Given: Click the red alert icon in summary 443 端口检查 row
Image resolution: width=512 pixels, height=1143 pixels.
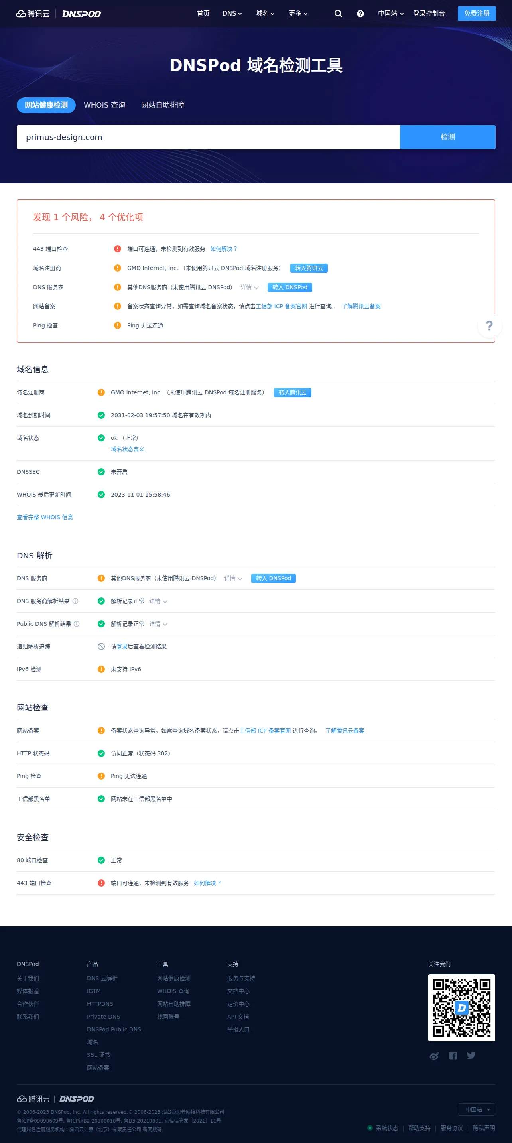Looking at the screenshot, I should pyautogui.click(x=118, y=249).
